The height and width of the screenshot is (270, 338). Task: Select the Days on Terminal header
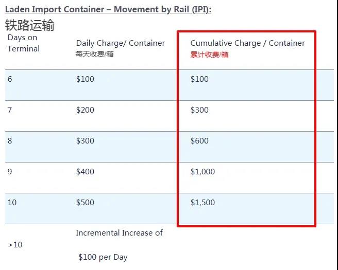pos(23,43)
